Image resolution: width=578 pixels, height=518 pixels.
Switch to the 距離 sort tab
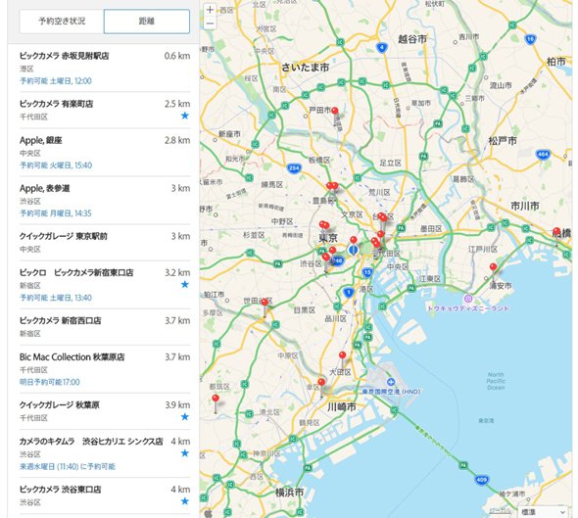pos(147,22)
